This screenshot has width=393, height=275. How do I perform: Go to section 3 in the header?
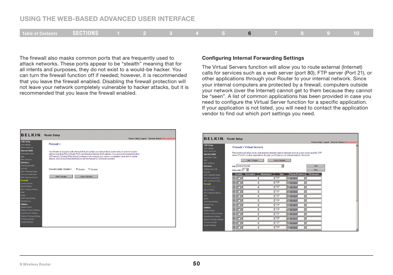pos(171,33)
